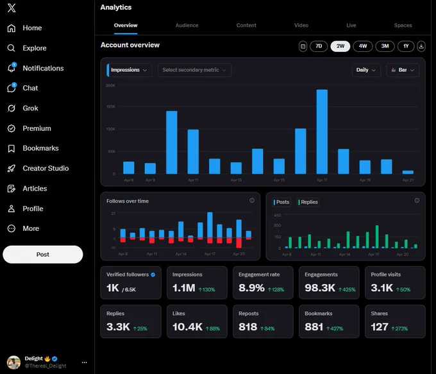Click the Delight profile avatar
Viewport: 436px width, 374px height.
[x=13, y=362]
